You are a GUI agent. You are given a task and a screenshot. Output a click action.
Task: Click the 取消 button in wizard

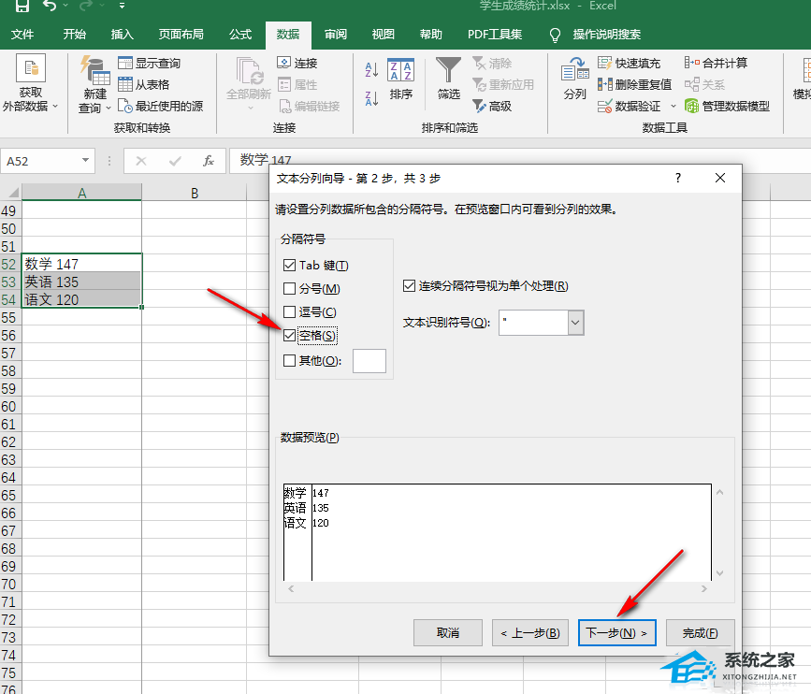click(x=448, y=633)
